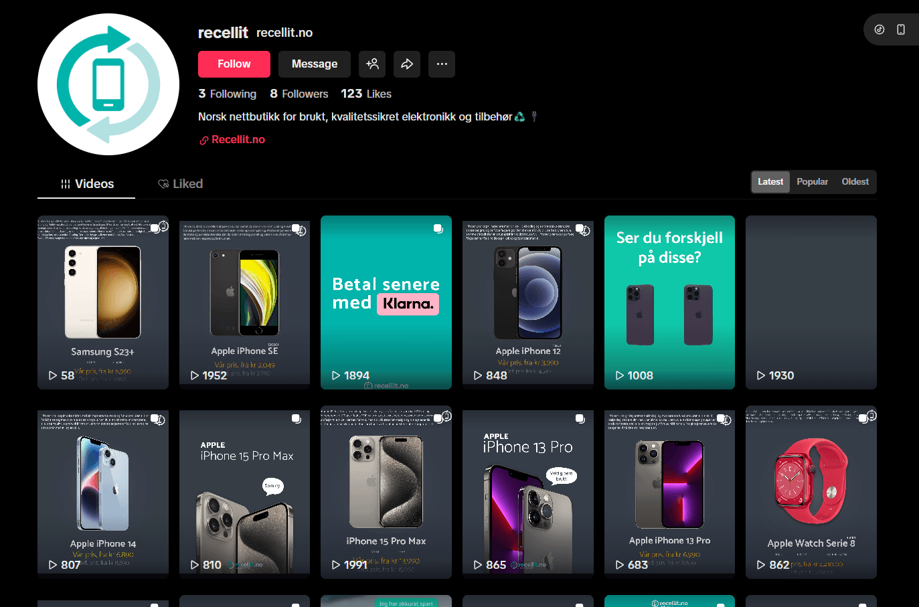This screenshot has width=919, height=607.
Task: Open the Apple iPhone 13 Pro 865-view video
Action: pyautogui.click(x=528, y=493)
